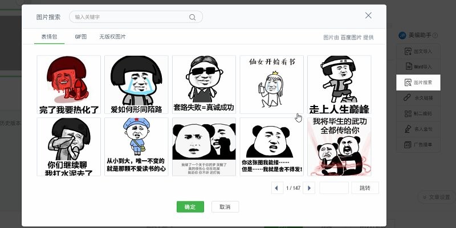Switch to the GIF图 tab
Image resolution: width=456 pixels, height=228 pixels.
point(81,37)
